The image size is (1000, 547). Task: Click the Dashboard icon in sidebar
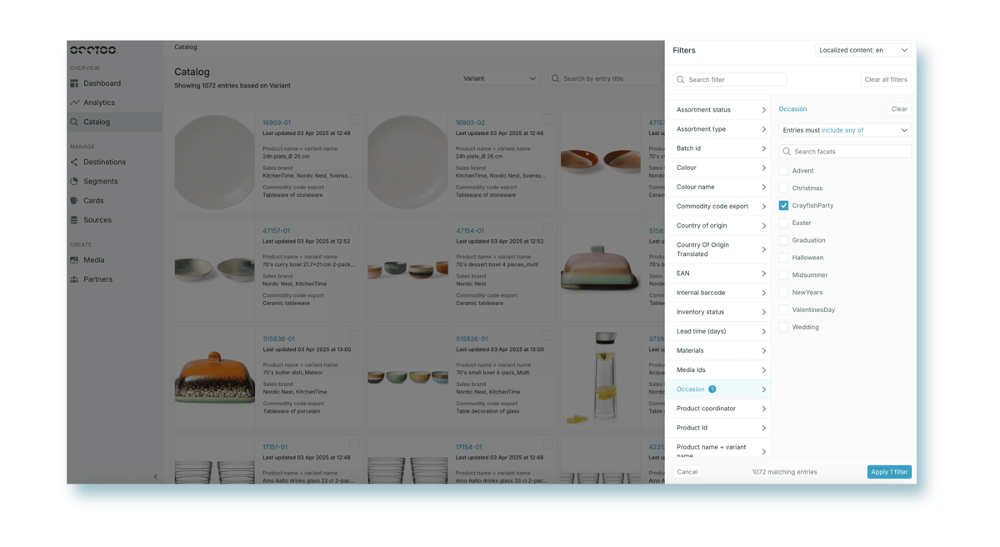(74, 83)
